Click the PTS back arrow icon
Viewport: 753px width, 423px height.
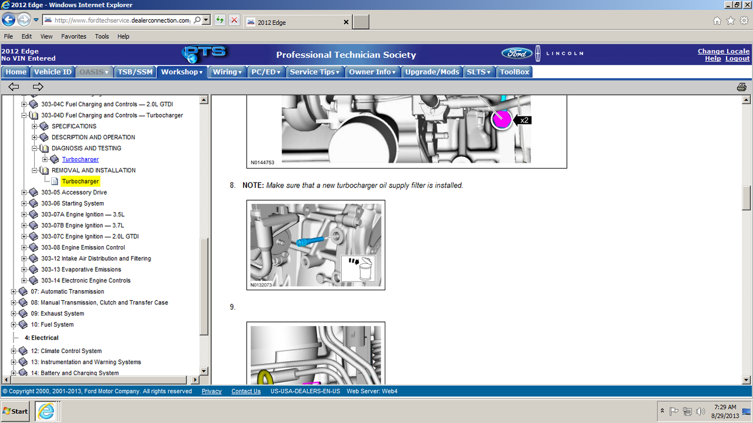(14, 87)
